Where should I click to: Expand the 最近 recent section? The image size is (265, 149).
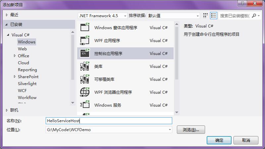point(7,15)
